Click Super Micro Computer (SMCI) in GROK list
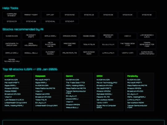Viewport: 167px width, 125px height. (106, 106)
